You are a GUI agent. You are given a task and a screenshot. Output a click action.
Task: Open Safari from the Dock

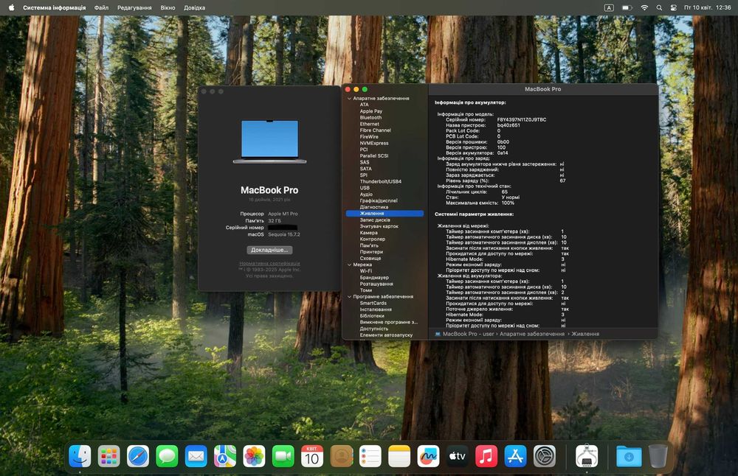[x=138, y=456]
